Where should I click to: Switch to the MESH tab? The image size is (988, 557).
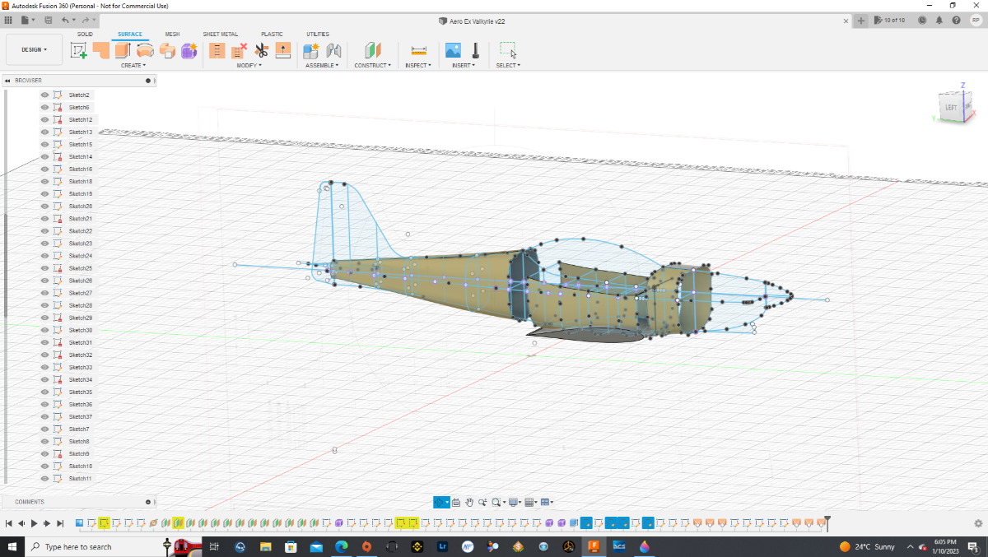click(172, 35)
